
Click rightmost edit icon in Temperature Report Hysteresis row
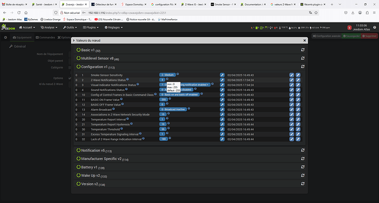[298, 125]
